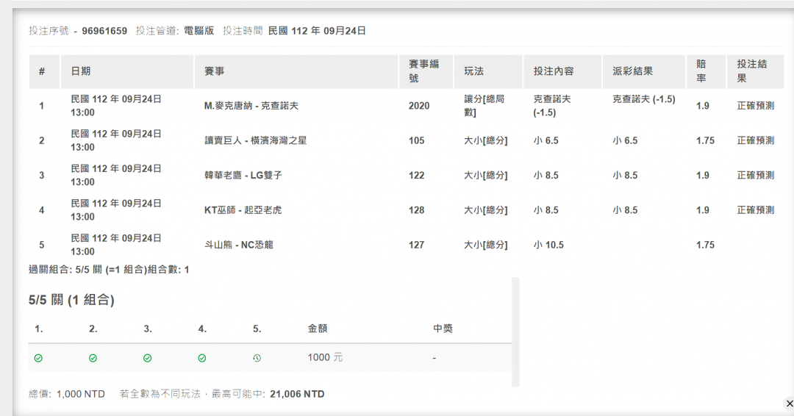This screenshot has width=794, height=416.
Task: Click the vertical scrollbar beside the 5/5 關 panel
Action: point(515,331)
